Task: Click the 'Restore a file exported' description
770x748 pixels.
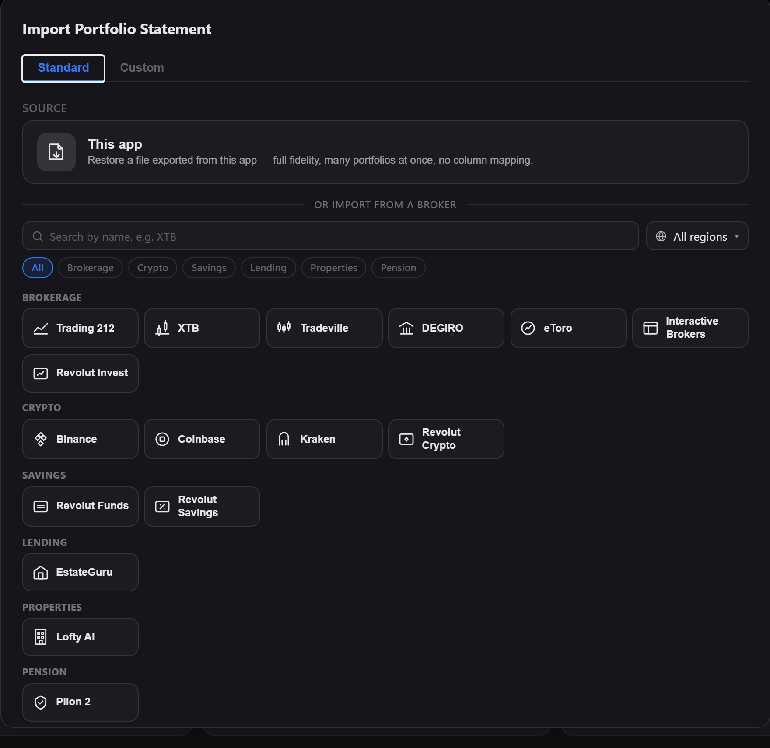Action: pos(310,160)
